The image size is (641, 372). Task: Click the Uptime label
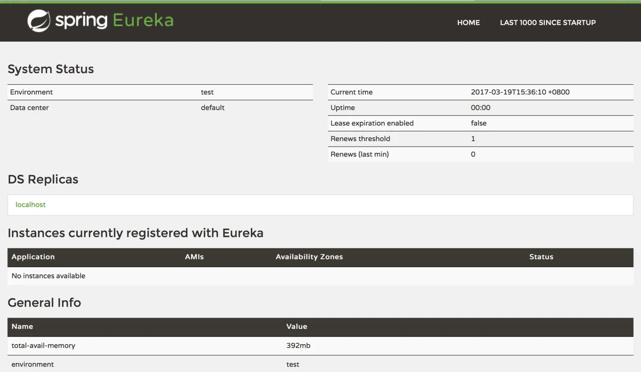[342, 108]
